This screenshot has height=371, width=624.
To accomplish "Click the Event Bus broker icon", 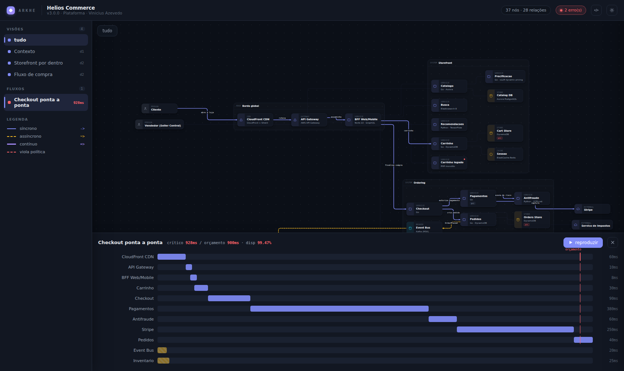I will pyautogui.click(x=410, y=228).
